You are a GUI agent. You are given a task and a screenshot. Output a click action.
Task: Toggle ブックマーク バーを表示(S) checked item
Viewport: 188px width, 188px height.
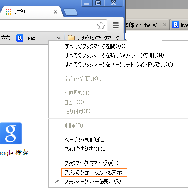[118, 182]
